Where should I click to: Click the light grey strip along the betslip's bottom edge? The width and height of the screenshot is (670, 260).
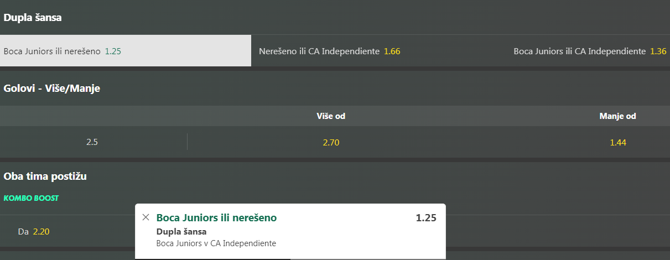tap(368, 258)
